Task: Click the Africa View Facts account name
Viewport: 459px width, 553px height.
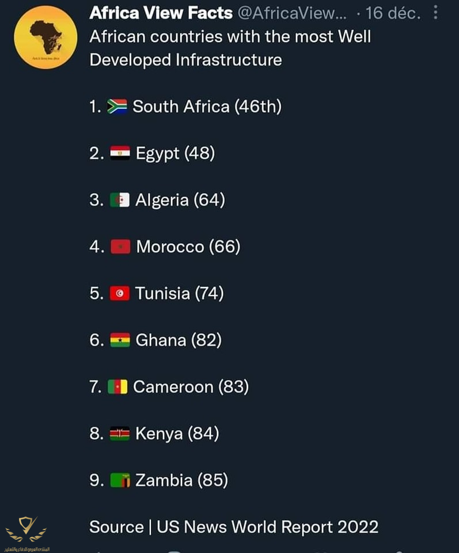Action: (x=161, y=13)
